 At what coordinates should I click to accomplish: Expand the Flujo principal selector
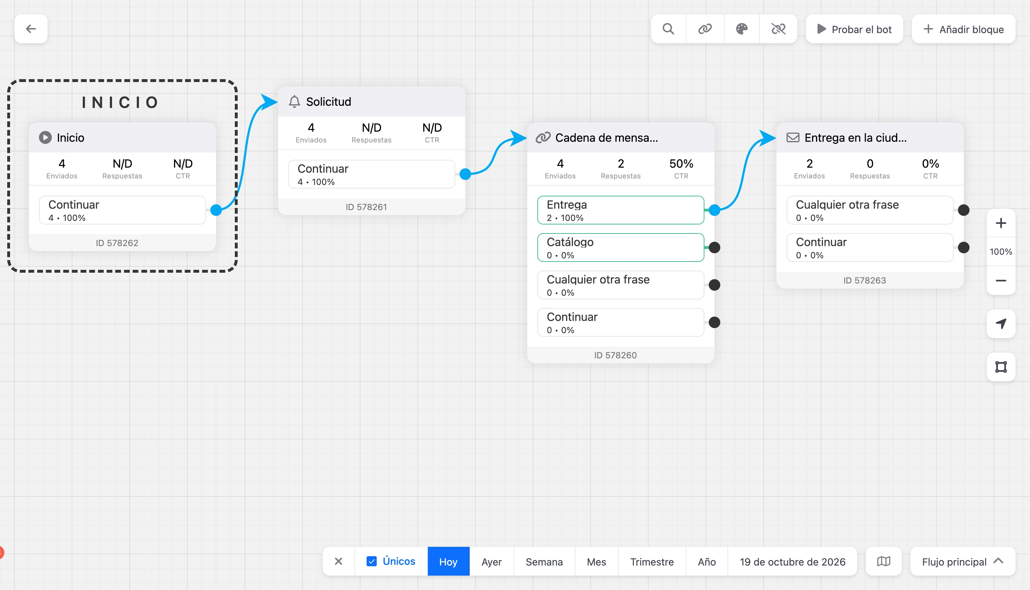coord(963,561)
